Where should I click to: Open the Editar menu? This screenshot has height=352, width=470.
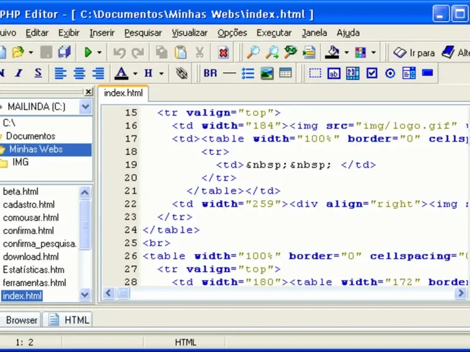(x=37, y=33)
